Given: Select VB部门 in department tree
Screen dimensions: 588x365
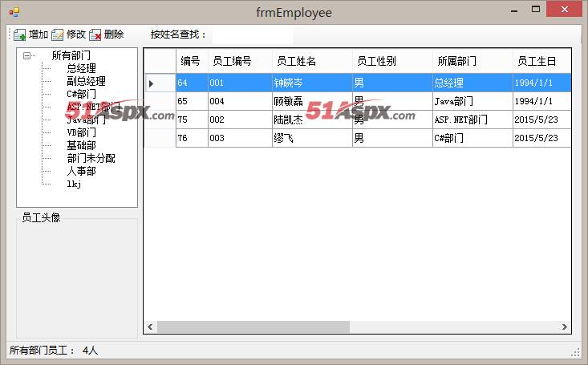Looking at the screenshot, I should click(81, 132).
